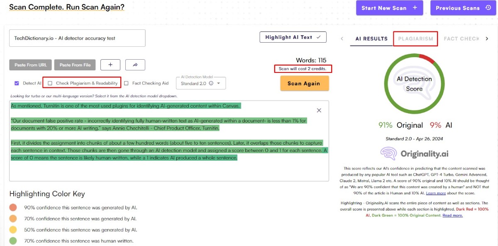Tick the Fact Checking Aid checkbox
The height and width of the screenshot is (246, 498).
click(x=127, y=83)
